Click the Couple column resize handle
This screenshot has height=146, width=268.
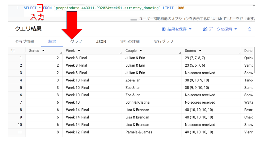[x=180, y=53]
